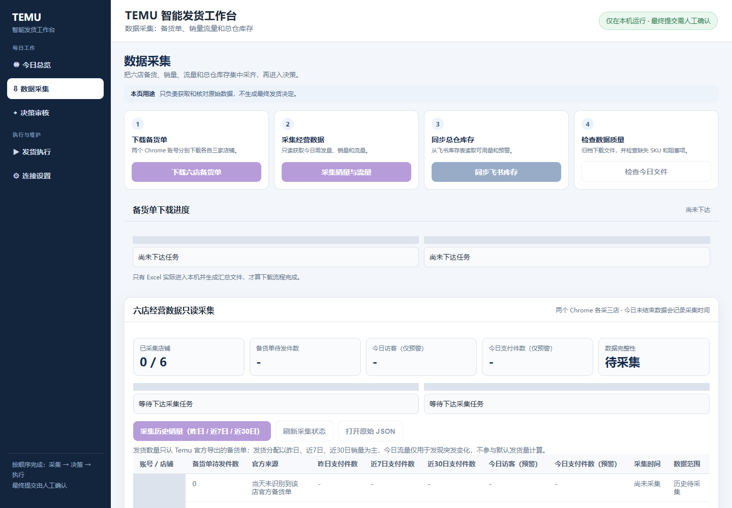Open 连接设置 in the sidebar

[x=55, y=176]
